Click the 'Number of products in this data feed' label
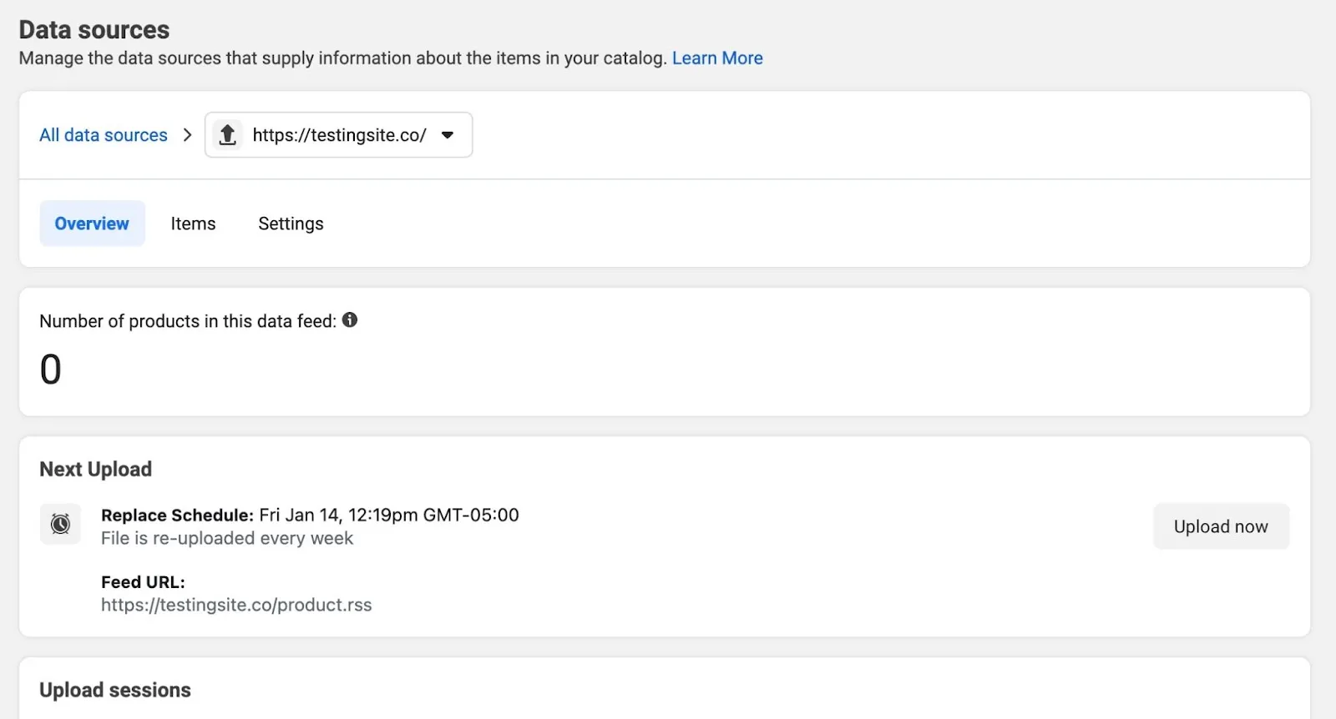 188,321
